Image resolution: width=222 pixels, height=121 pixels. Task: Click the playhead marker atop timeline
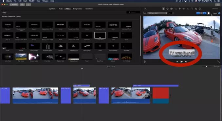click(x=82, y=69)
